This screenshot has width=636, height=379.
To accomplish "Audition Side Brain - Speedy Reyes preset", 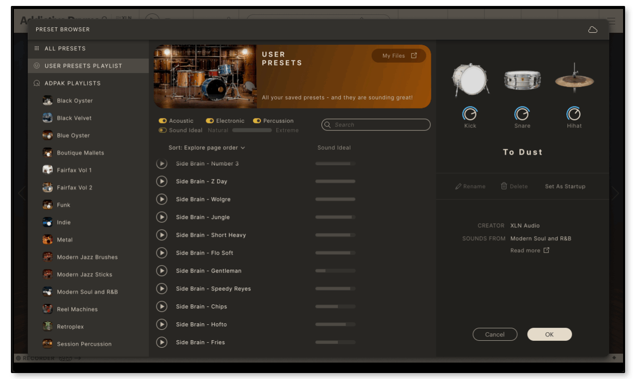I will pos(161,289).
